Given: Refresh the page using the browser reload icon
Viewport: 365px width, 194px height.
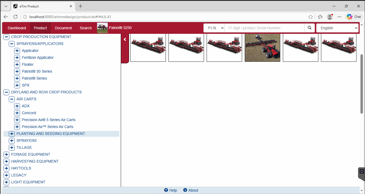Looking at the screenshot, I should (15, 17).
